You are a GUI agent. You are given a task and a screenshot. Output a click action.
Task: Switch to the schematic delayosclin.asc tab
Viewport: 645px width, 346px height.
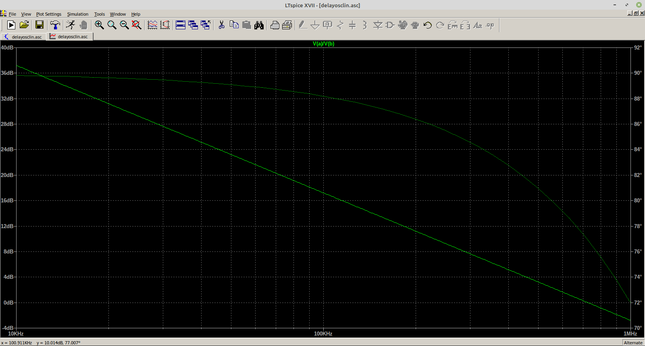click(23, 37)
